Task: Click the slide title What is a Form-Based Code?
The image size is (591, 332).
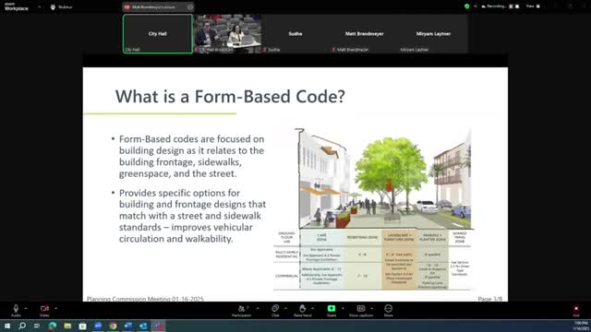Action: click(x=230, y=96)
